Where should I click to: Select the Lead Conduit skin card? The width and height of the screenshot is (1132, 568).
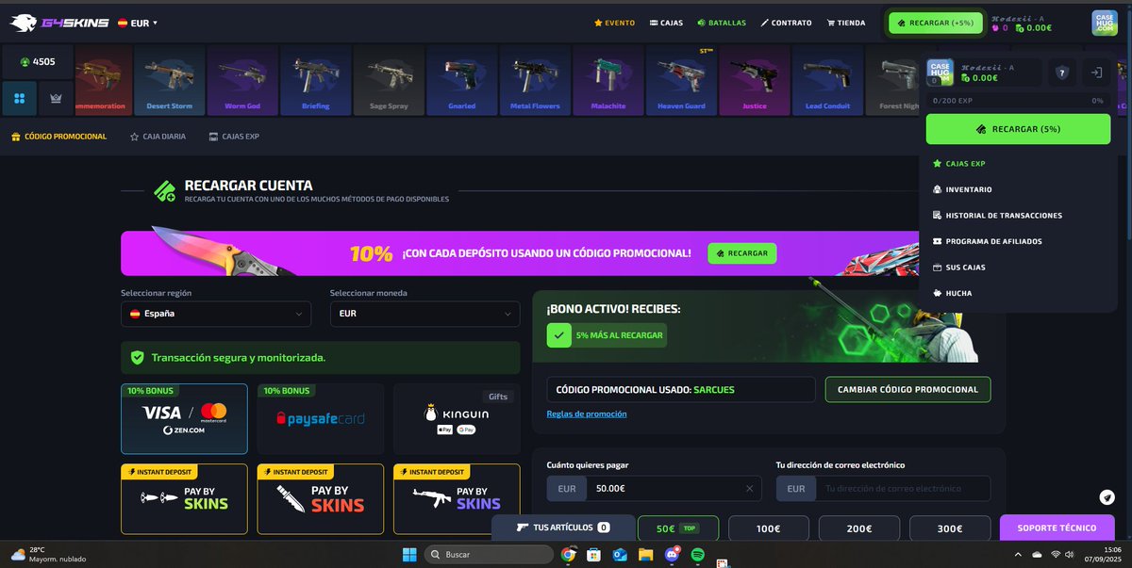coord(827,81)
